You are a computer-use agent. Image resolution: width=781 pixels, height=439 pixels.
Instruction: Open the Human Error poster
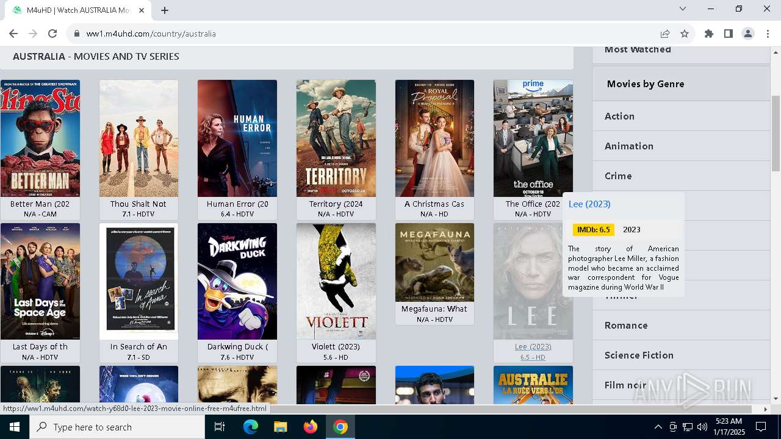[237, 138]
